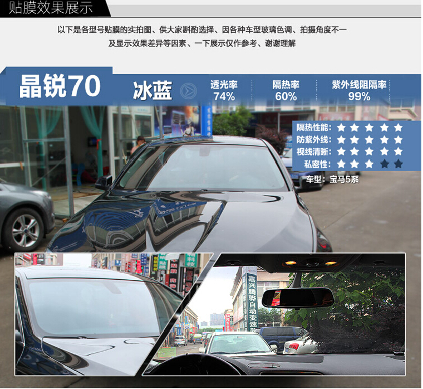Click the 透光率 74% value
Viewport: 423px width, 389px height.
(224, 96)
